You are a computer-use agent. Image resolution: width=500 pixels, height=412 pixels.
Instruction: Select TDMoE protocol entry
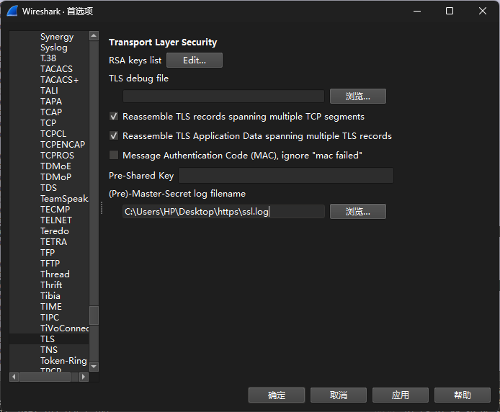click(55, 166)
